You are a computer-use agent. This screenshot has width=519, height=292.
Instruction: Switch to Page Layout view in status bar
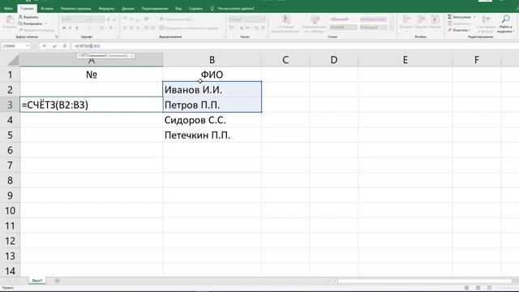(478, 288)
